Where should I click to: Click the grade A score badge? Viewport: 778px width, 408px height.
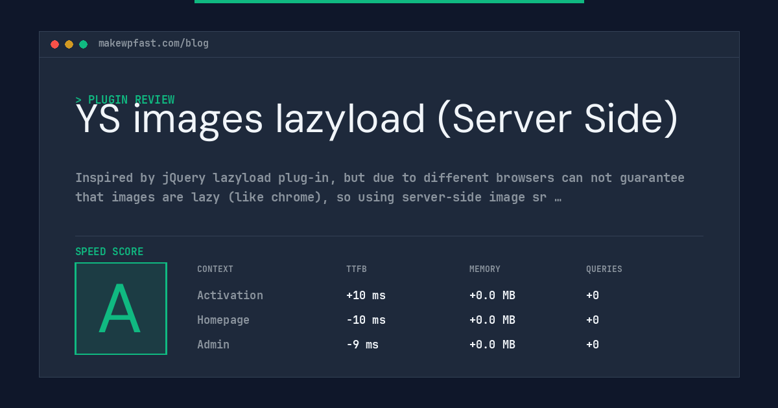coord(121,308)
